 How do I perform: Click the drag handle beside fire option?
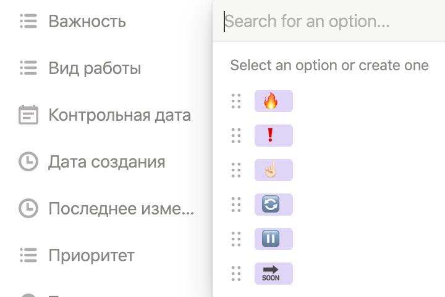pyautogui.click(x=236, y=101)
